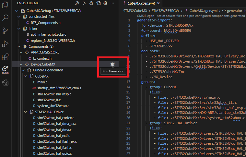246x157 pixels.
Task: Open RTE_Components.h in the tree
Action: pos(45,23)
